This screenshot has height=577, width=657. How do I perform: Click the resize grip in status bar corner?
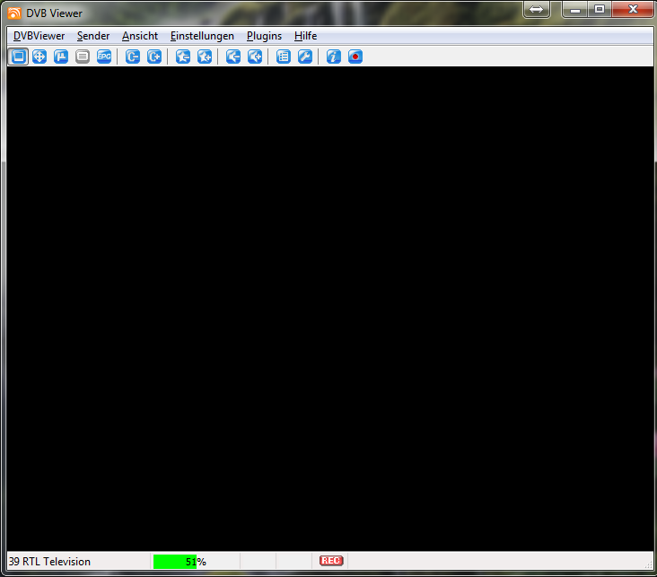tap(649, 564)
